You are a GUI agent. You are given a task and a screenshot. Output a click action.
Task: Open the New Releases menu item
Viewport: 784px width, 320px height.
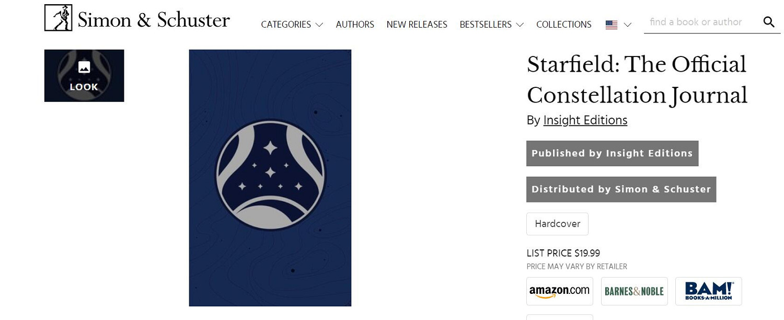pyautogui.click(x=417, y=25)
